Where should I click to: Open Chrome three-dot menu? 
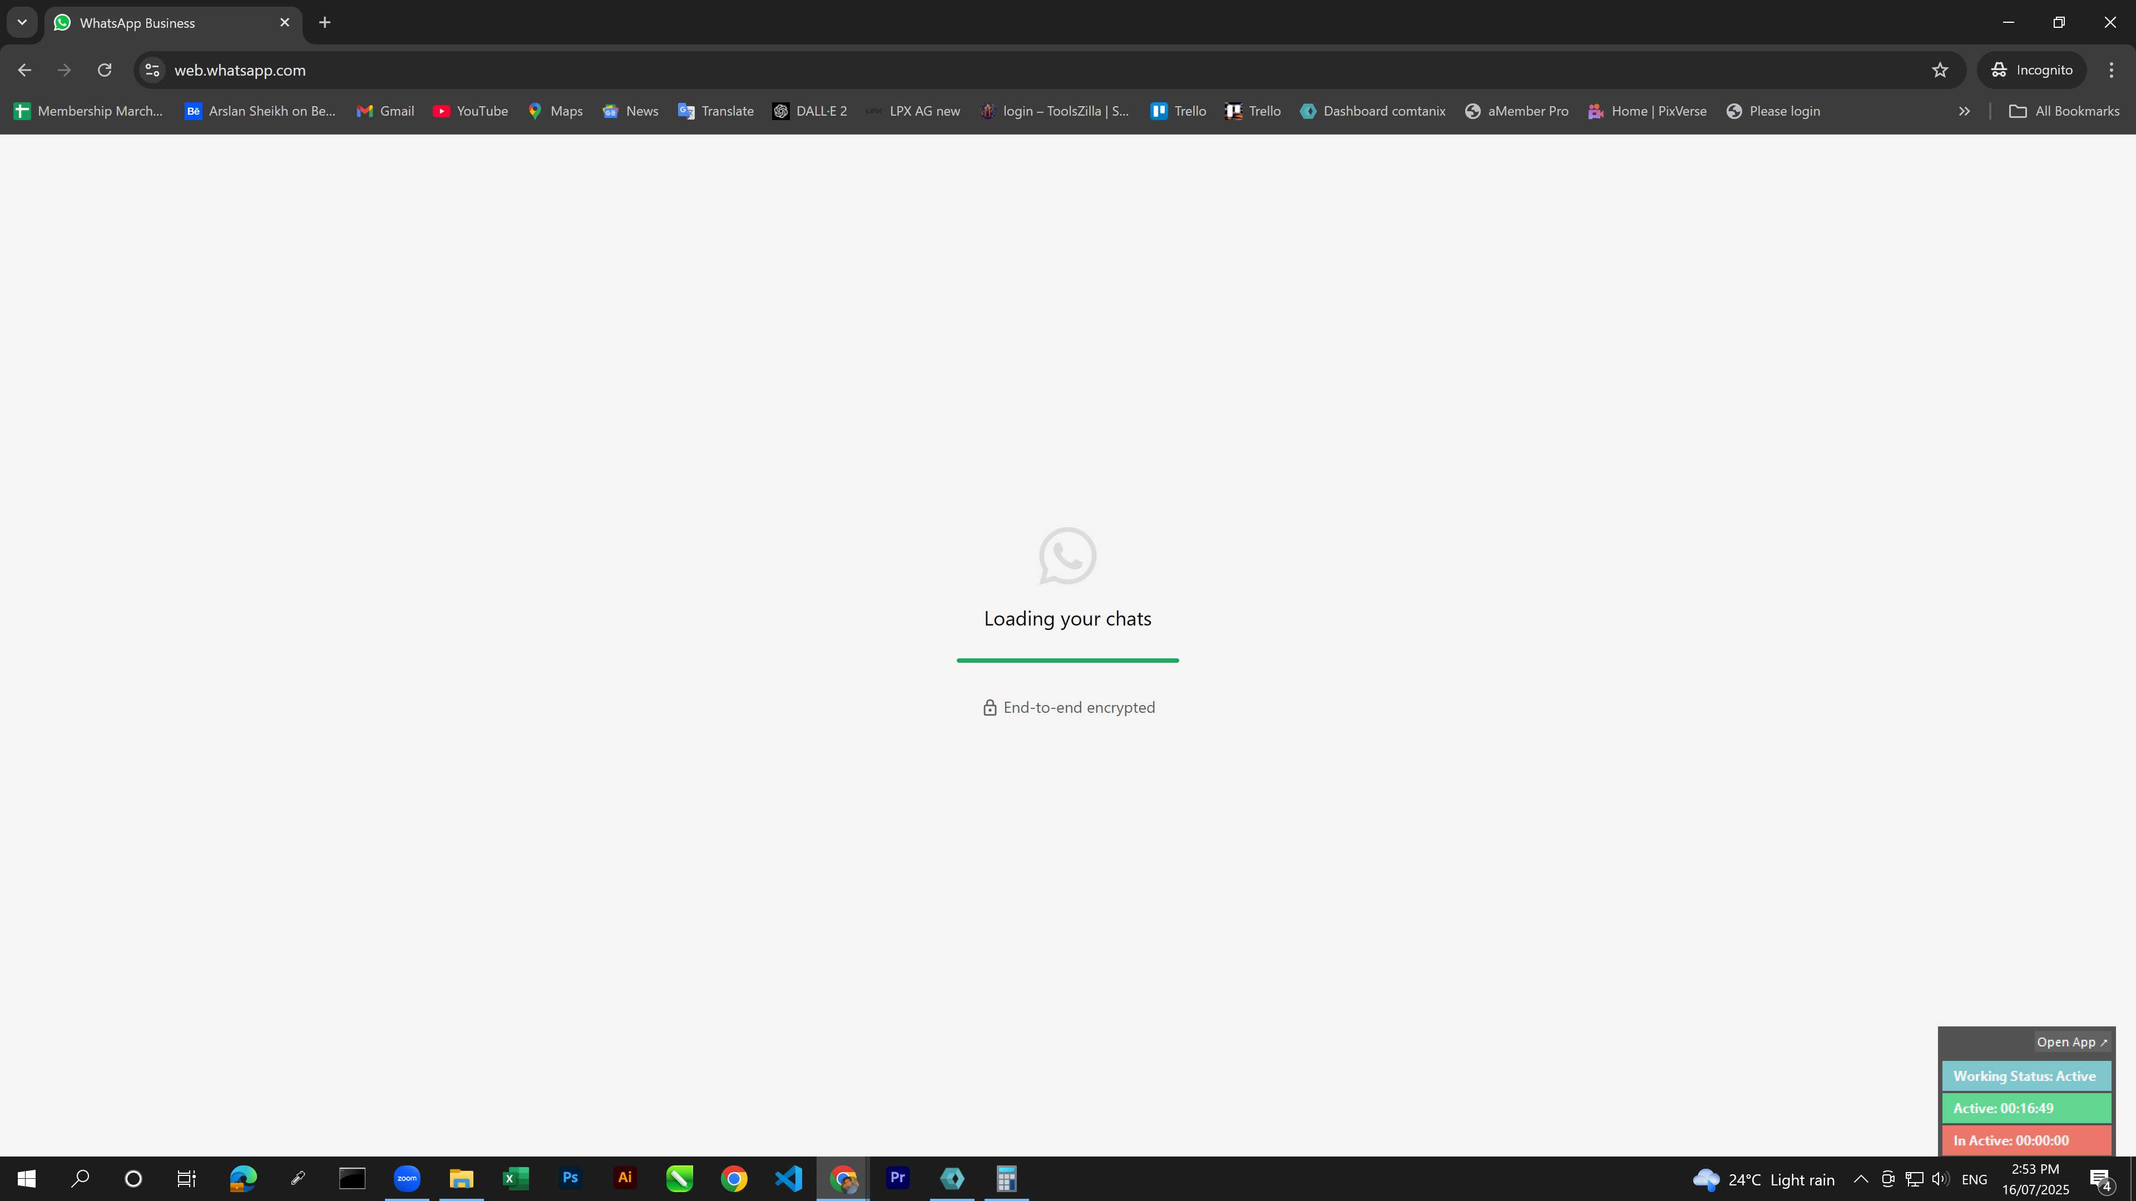(x=2111, y=71)
